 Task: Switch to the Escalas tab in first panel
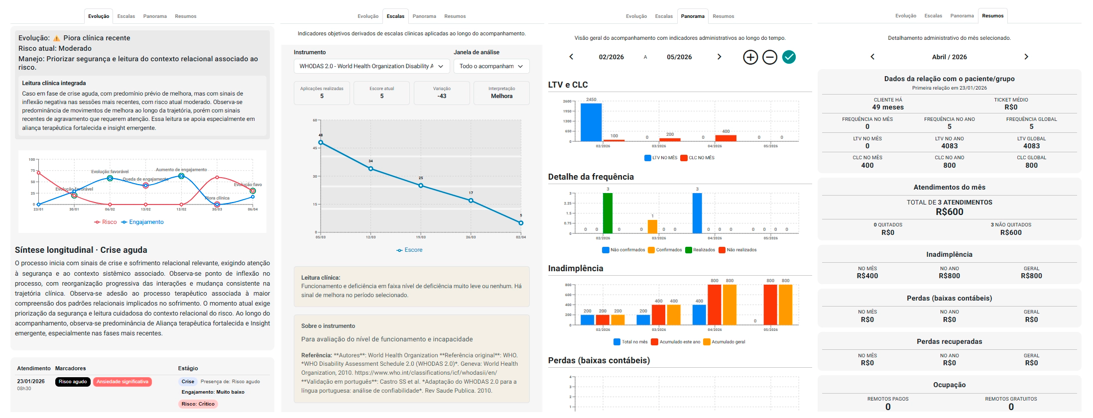click(126, 16)
